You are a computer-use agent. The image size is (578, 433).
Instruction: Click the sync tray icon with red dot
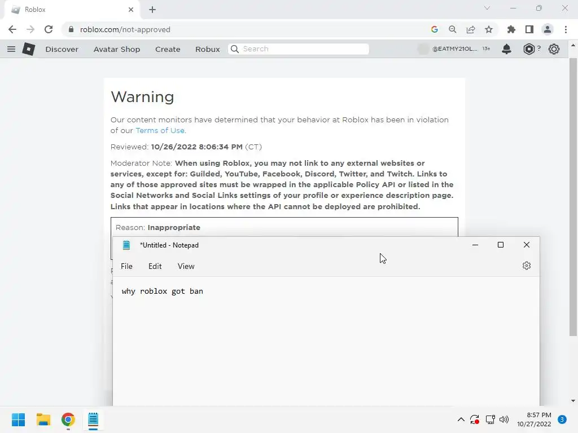click(x=474, y=419)
